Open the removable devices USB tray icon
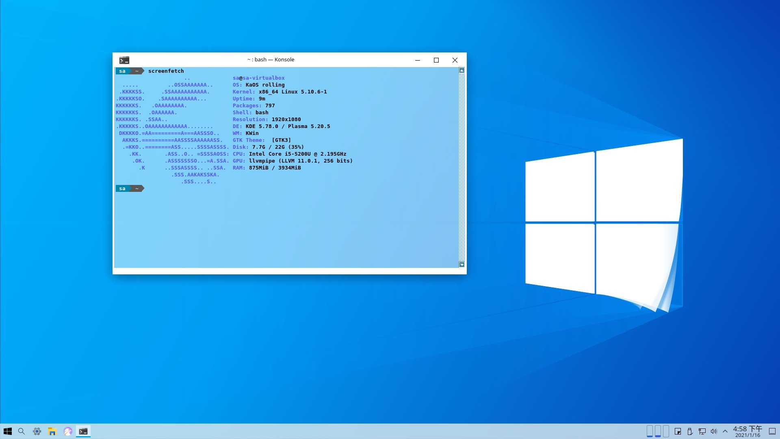The width and height of the screenshot is (780, 439). point(690,431)
